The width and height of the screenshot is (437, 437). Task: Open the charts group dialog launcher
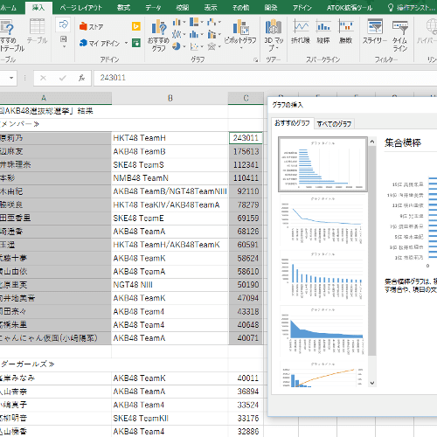tap(255, 59)
